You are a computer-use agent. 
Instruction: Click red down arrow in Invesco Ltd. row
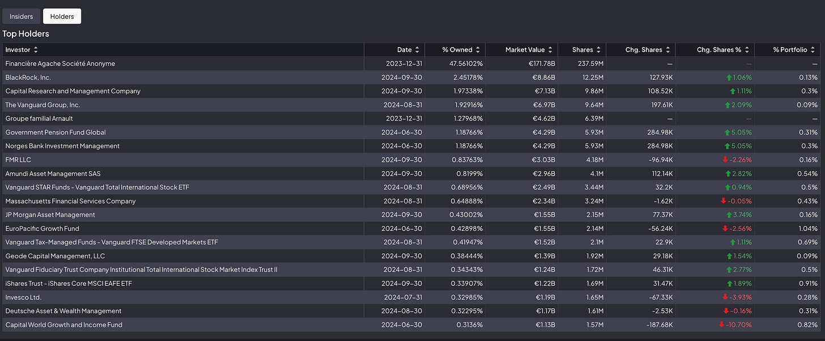(725, 297)
